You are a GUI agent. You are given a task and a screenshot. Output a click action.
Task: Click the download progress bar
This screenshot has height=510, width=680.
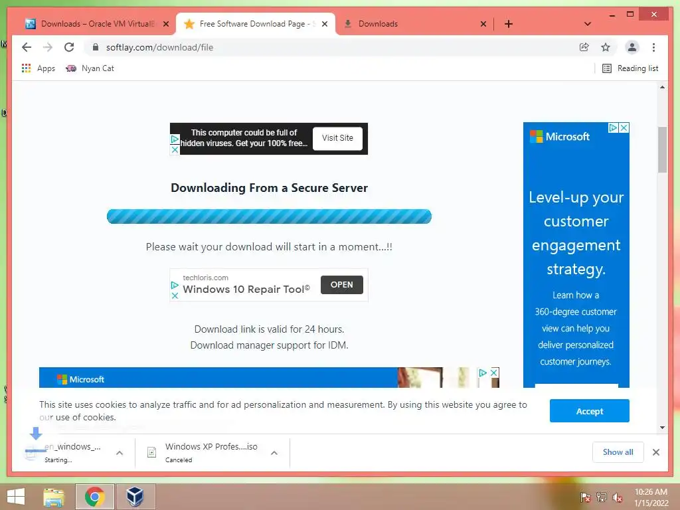(269, 216)
